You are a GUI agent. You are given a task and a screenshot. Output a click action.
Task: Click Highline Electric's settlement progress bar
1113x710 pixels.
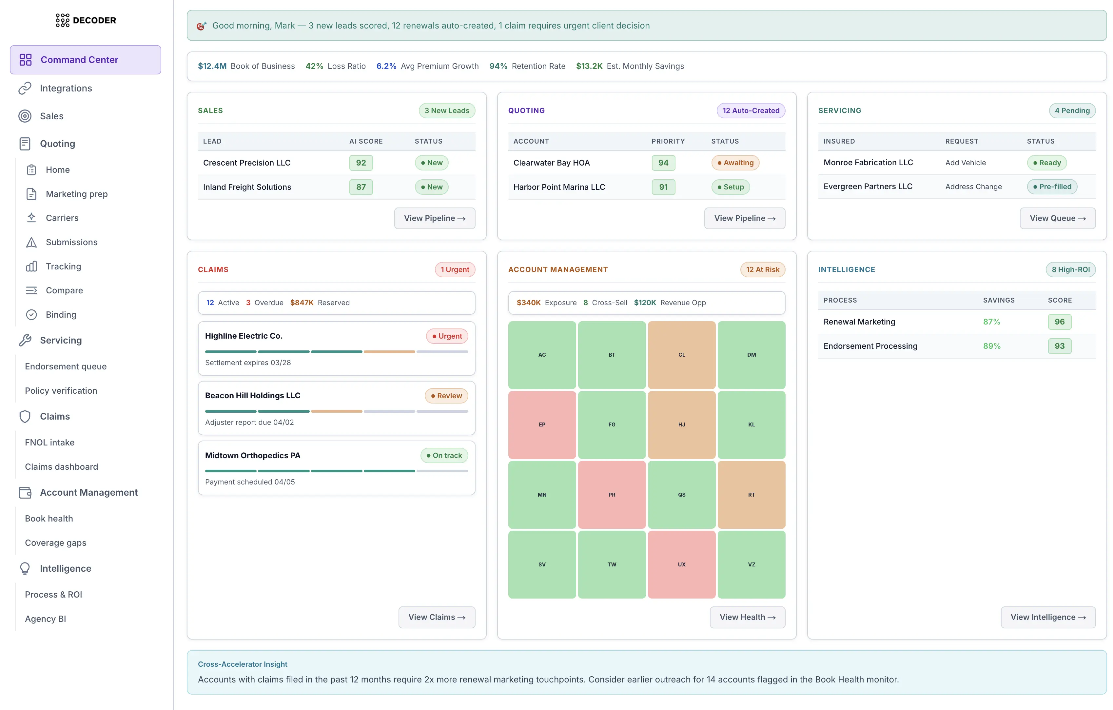[337, 351]
